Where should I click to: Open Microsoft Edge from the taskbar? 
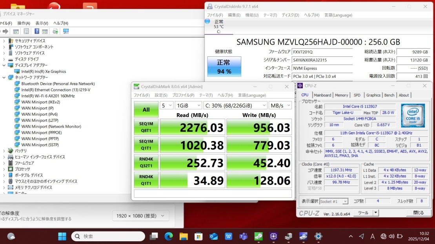pos(169,236)
